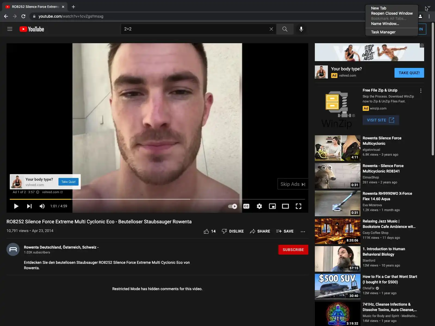The image size is (435, 326).
Task: Open a new browser tab
Action: pyautogui.click(x=73, y=7)
